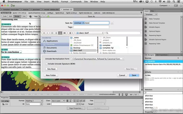Open the Compact workspace dropdown

[165, 5]
